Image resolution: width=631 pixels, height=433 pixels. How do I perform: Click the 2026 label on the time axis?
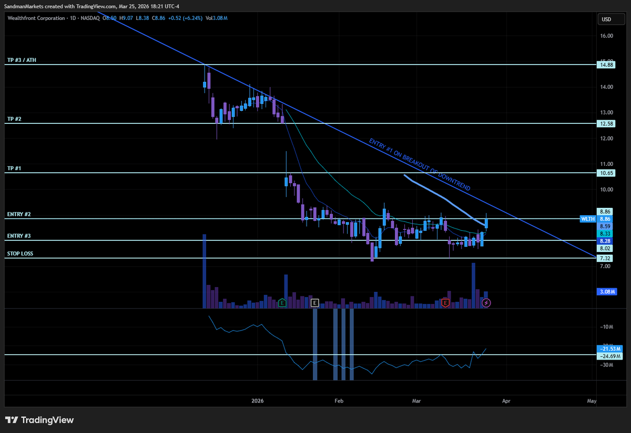pos(257,400)
